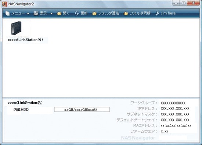The height and width of the screenshot is (145, 202).
Task: Expand the 表示 dropdown arrow
Action: click(x=51, y=13)
